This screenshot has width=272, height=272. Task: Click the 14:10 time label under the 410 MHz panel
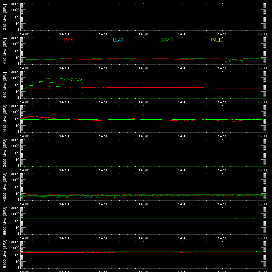click(64, 68)
